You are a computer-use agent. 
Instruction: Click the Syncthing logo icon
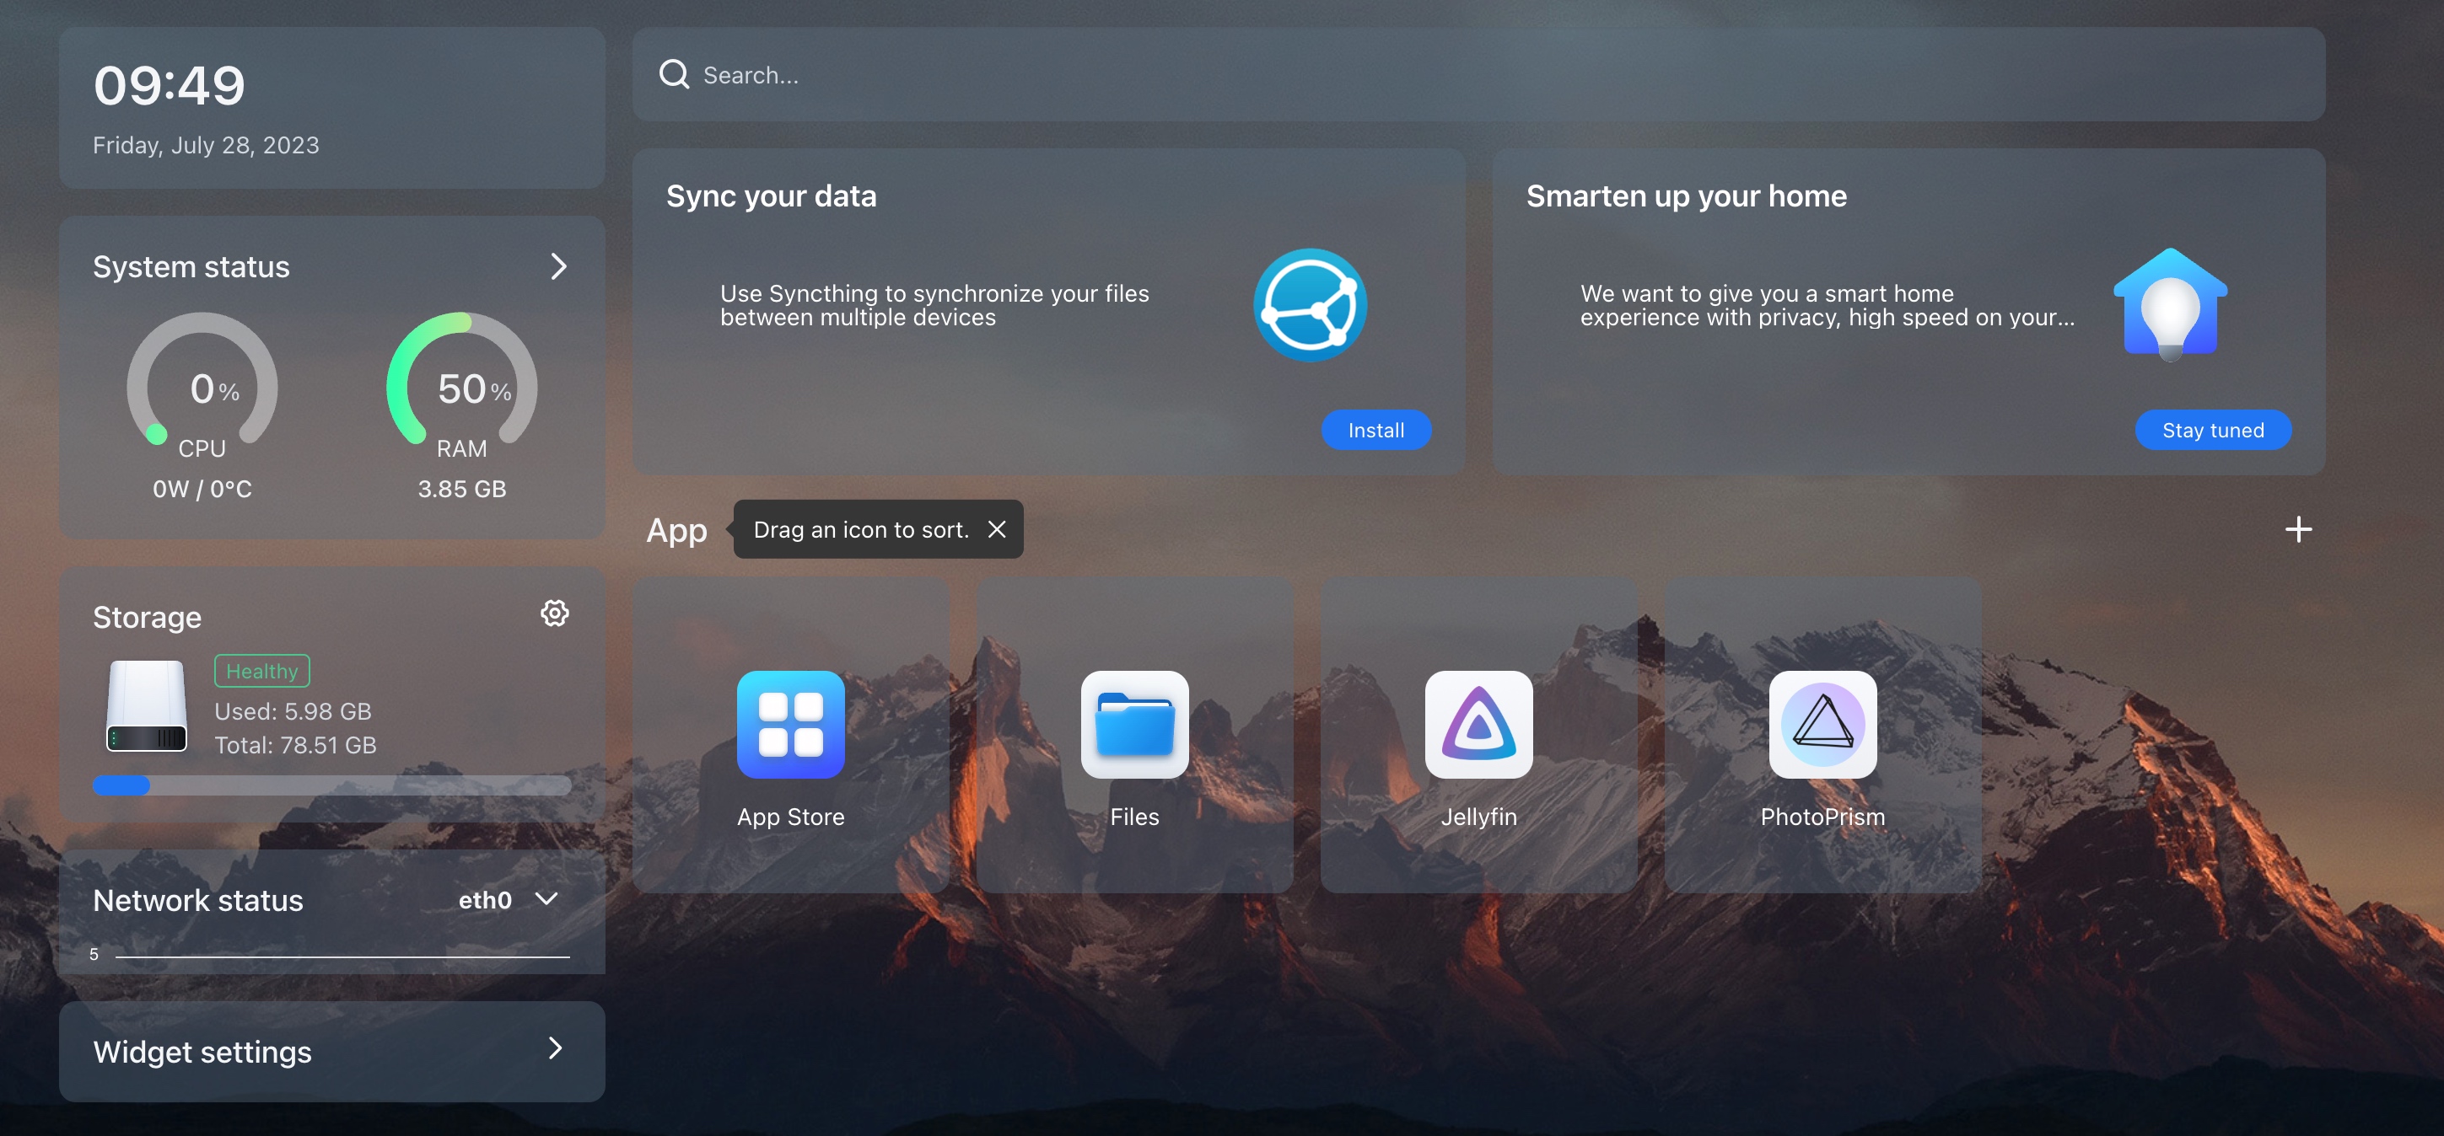pos(1311,305)
